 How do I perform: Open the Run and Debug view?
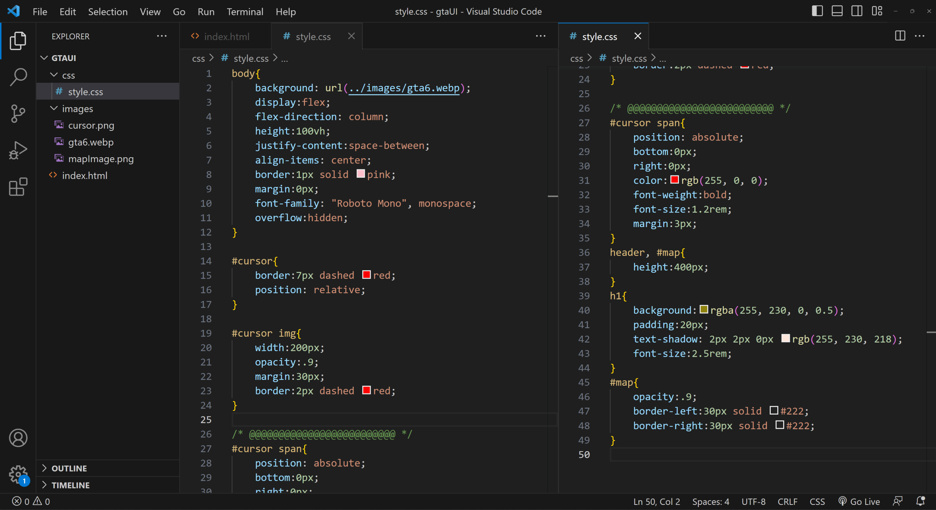click(x=18, y=150)
